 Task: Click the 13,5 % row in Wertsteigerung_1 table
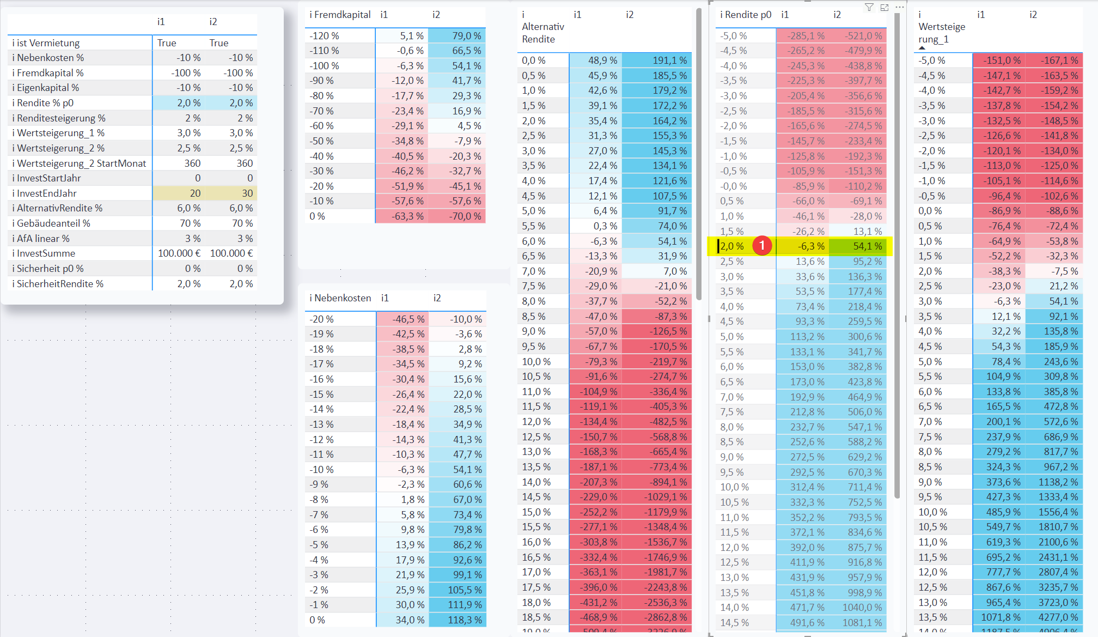pos(998,617)
